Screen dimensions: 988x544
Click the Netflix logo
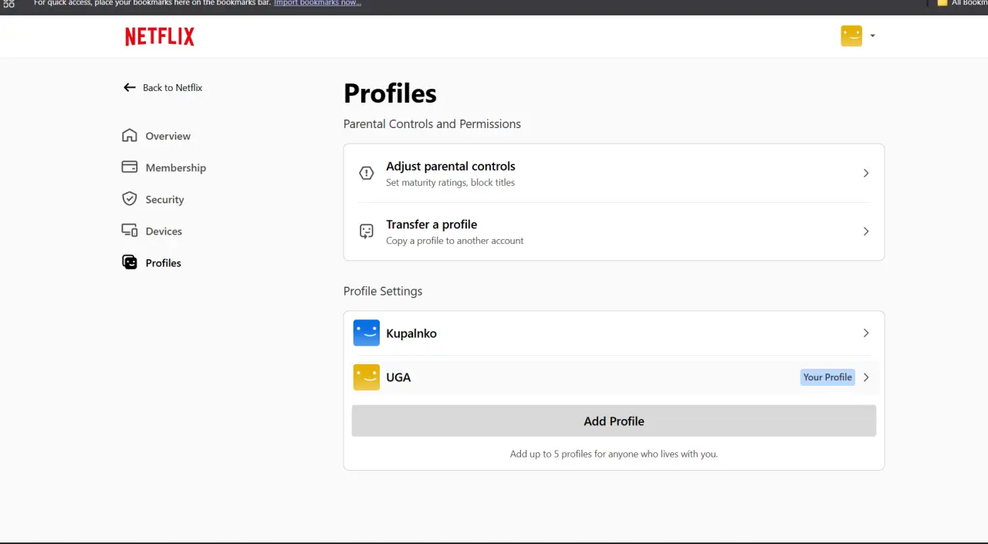(160, 36)
